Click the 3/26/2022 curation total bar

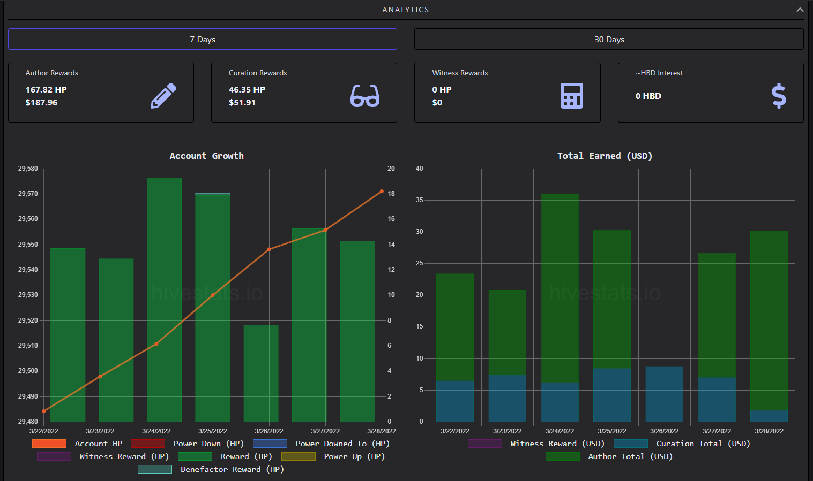[x=665, y=394]
